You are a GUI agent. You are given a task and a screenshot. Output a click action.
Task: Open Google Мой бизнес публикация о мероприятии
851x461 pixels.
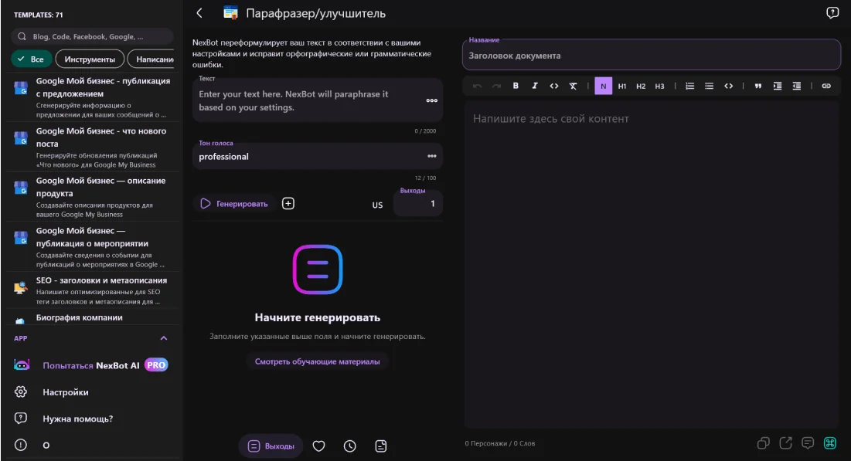(x=94, y=247)
